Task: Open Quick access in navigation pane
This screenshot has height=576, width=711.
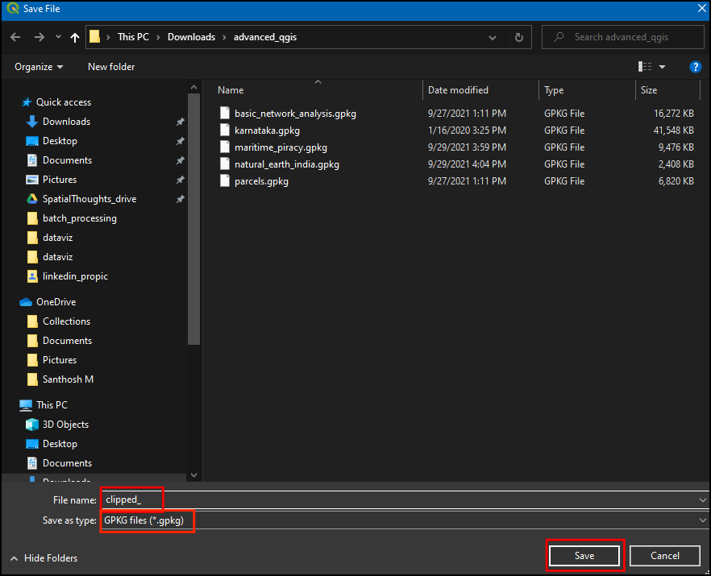Action: click(64, 102)
